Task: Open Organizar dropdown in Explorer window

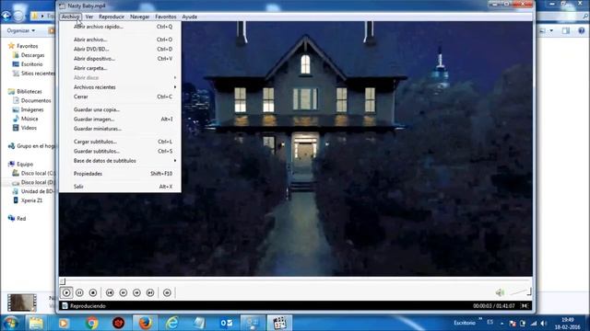Action: click(x=21, y=30)
